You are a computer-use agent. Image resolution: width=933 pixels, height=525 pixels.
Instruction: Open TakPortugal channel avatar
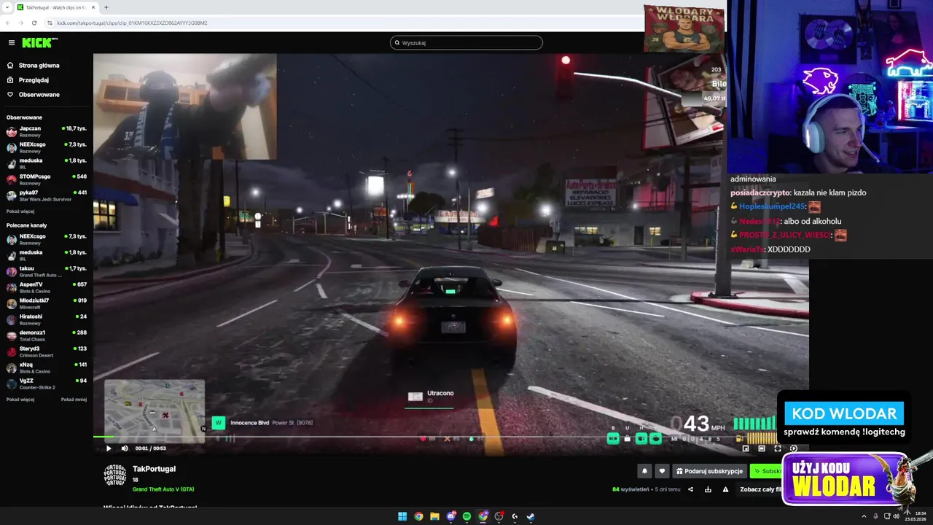click(x=115, y=475)
